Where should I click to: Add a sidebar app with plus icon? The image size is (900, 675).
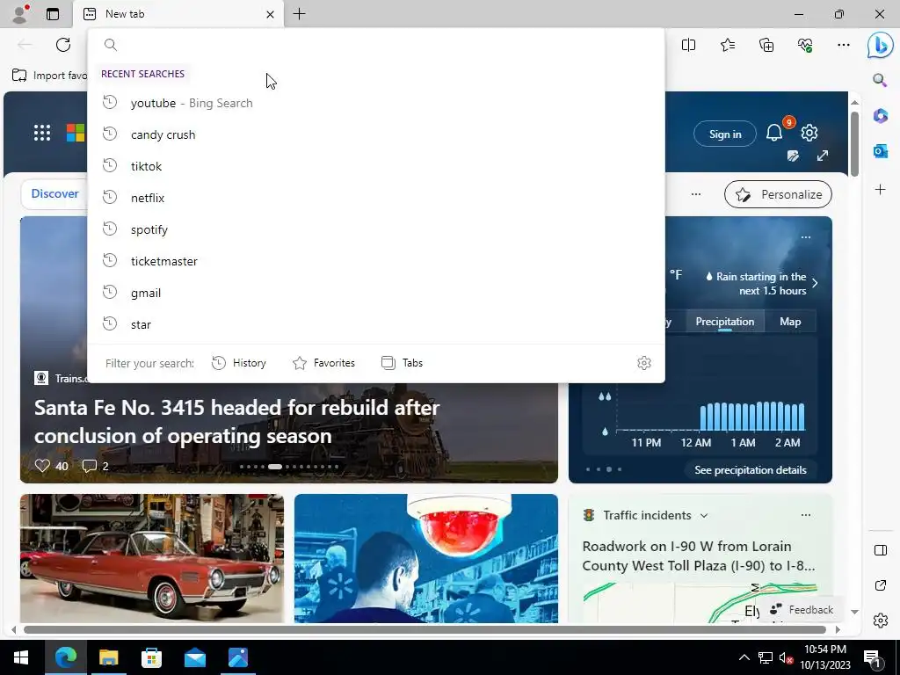[880, 190]
